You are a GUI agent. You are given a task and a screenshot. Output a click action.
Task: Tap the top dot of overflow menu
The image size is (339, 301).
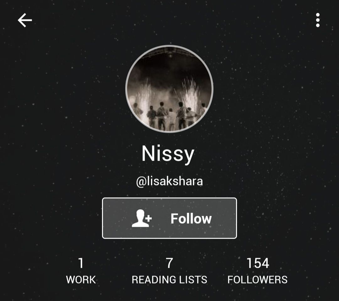coord(318,15)
